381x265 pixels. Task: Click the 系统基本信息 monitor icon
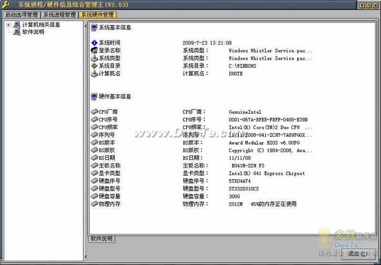tap(94, 28)
